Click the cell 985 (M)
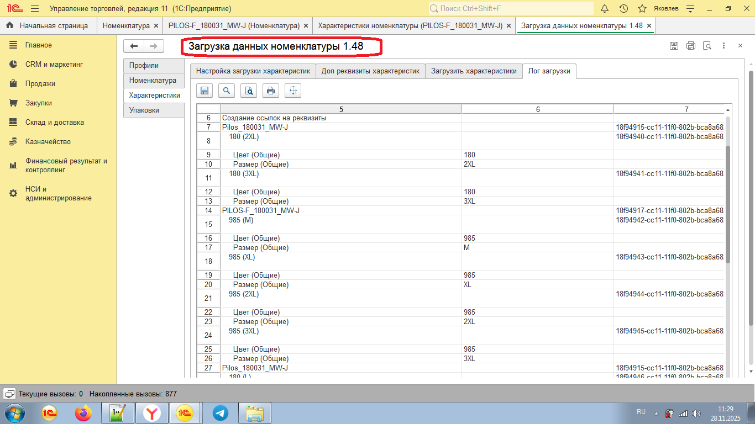The image size is (755, 424). 341,225
